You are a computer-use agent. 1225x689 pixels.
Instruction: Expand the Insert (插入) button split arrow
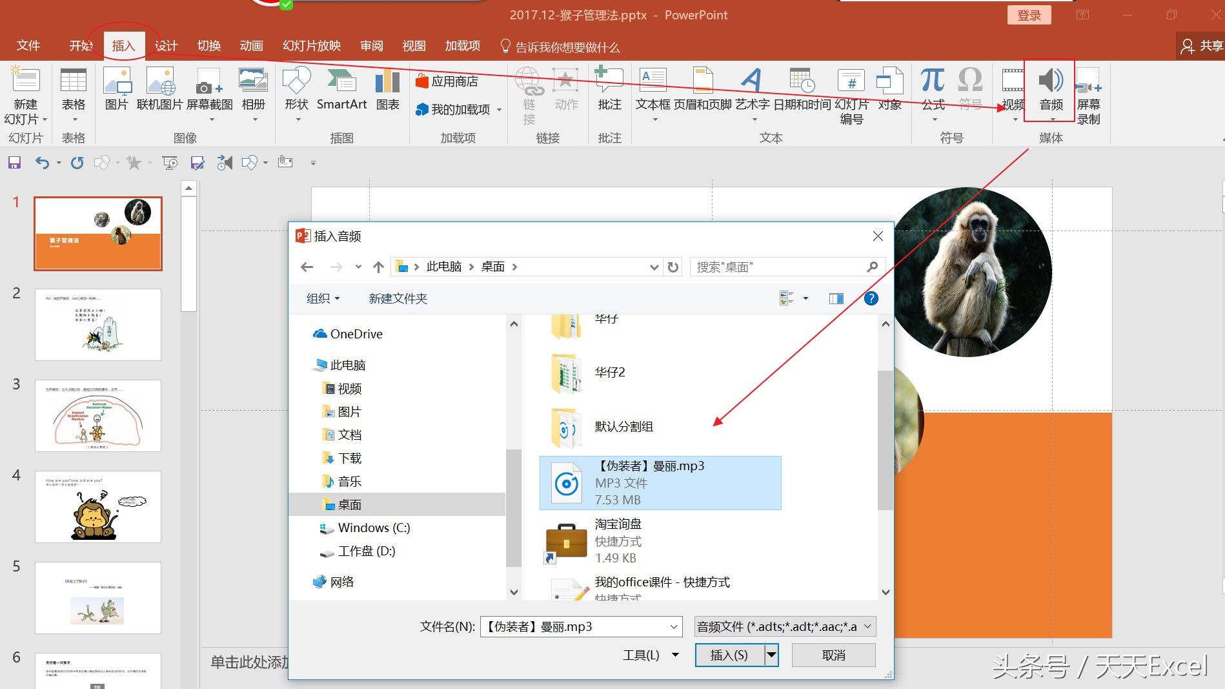coord(771,655)
